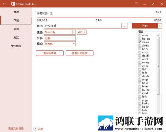Check the nl-nl language checkbox

(140, 59)
